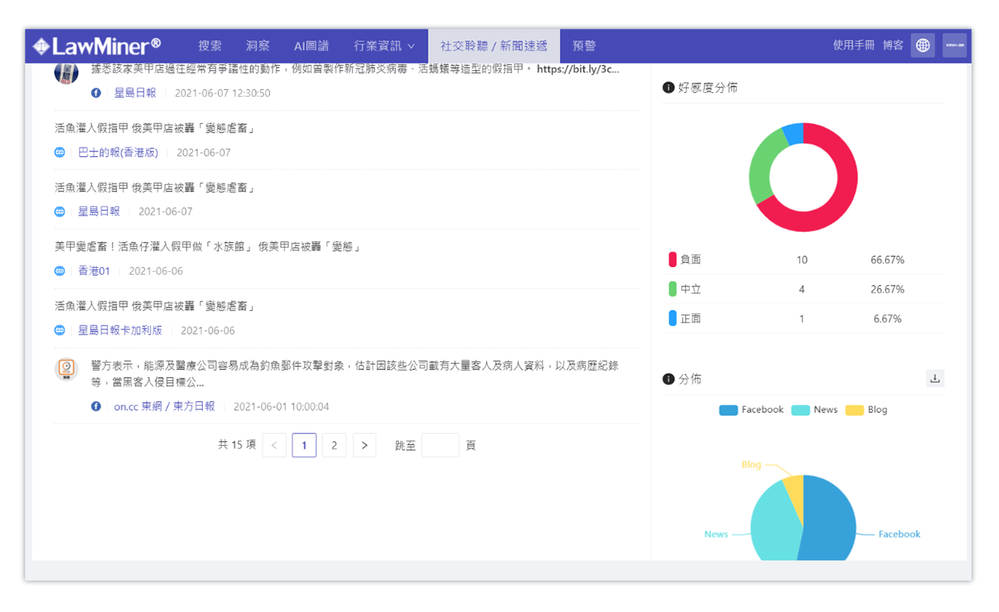Open 香港01 source link
999x612 pixels.
(x=94, y=271)
